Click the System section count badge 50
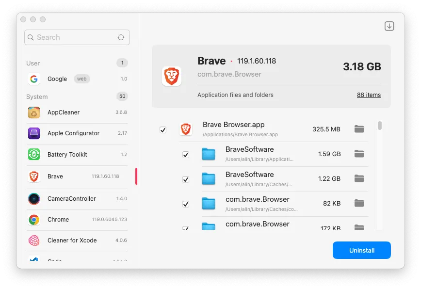Screen dimensions: 421x289 [122, 96]
